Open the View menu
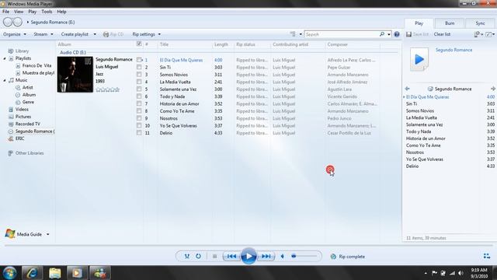The image size is (497, 280). (19, 12)
